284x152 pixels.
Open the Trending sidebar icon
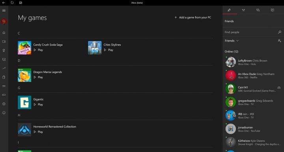(4, 68)
